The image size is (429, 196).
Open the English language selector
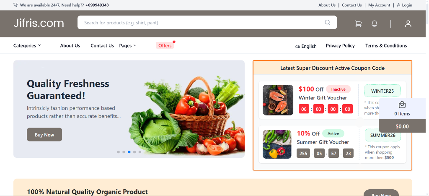tap(309, 46)
